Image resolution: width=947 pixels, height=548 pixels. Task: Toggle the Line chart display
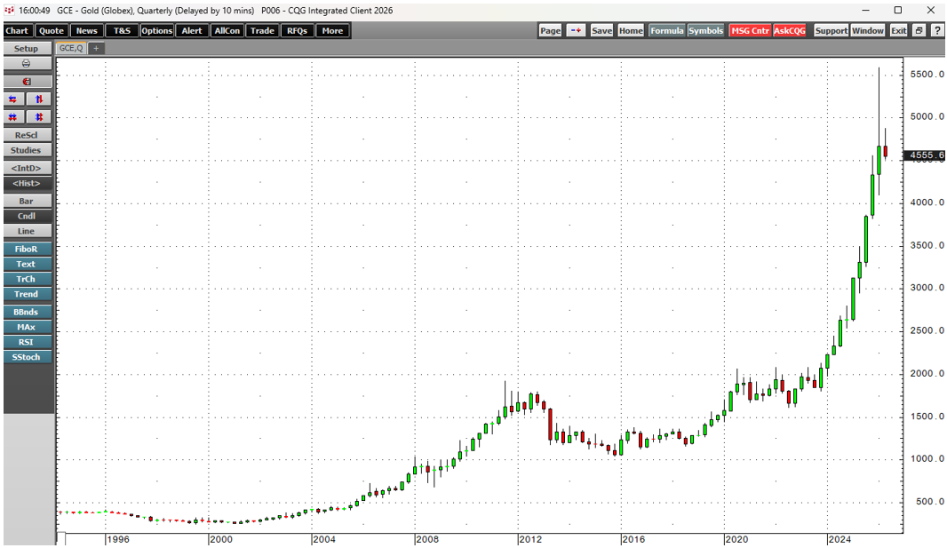[x=26, y=232]
